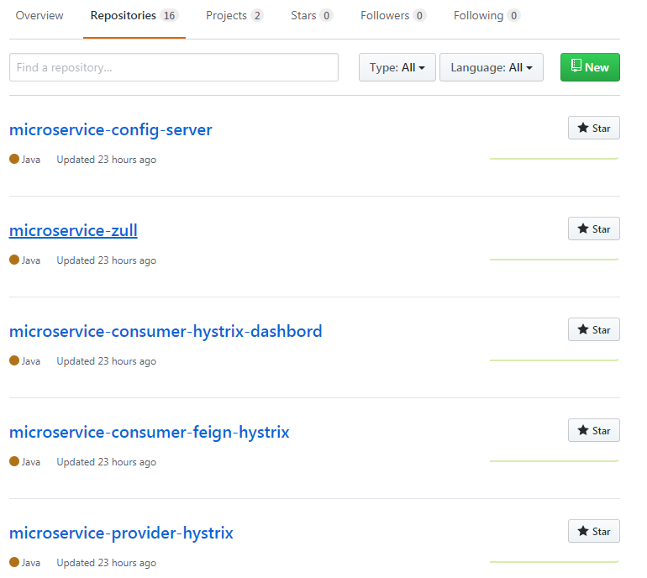Open microservice-consumer-hystrix-dashbord repository link
Screen dimensions: 647x578
(166, 332)
